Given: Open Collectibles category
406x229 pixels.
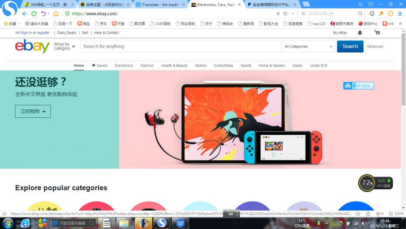Looking at the screenshot, I should (223, 65).
